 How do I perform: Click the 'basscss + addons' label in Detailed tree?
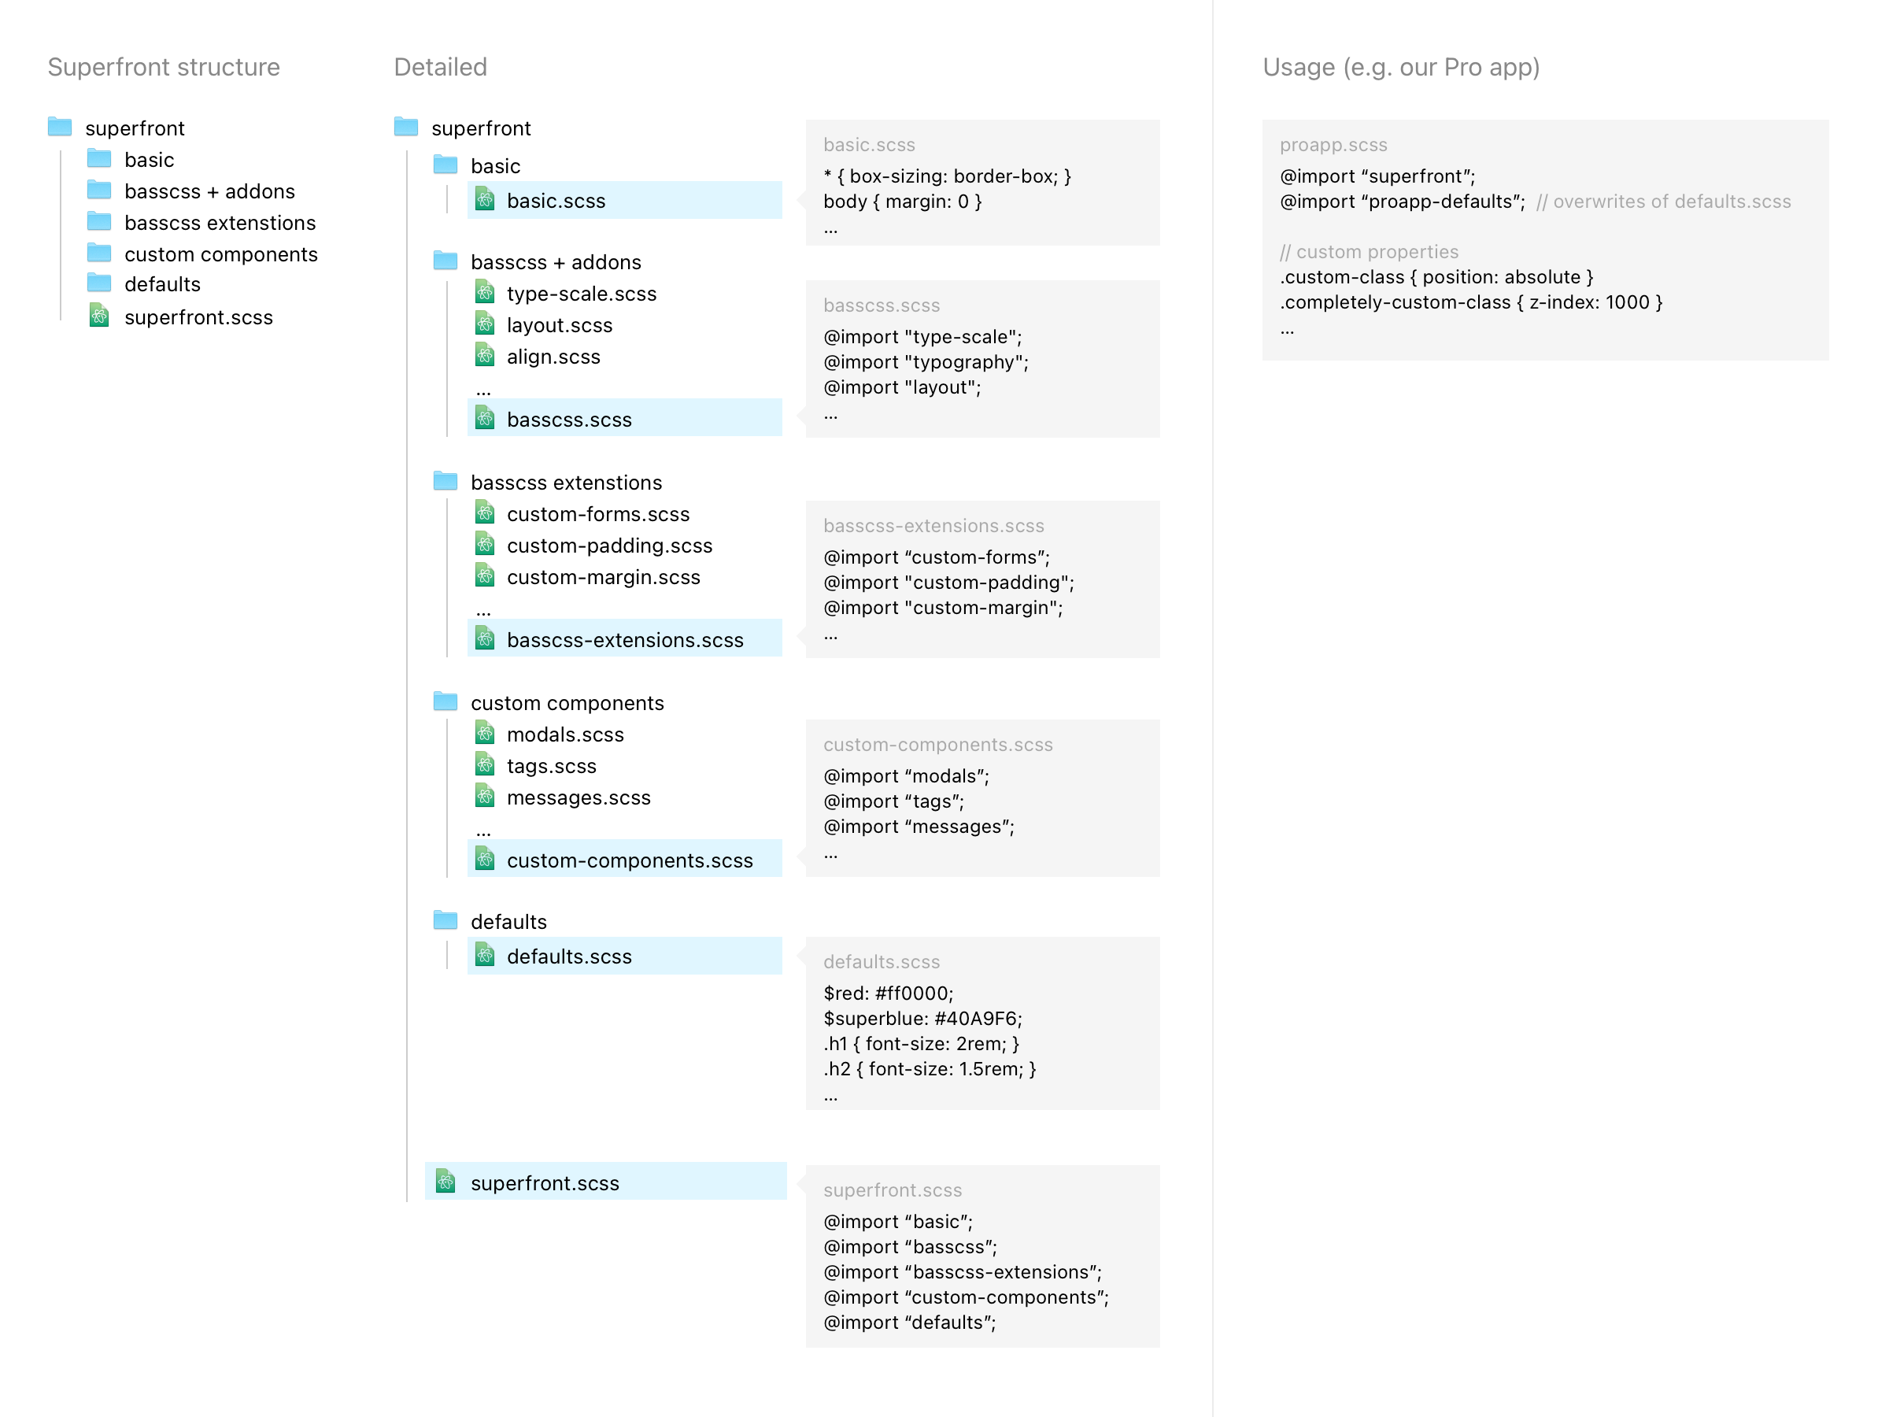(556, 262)
